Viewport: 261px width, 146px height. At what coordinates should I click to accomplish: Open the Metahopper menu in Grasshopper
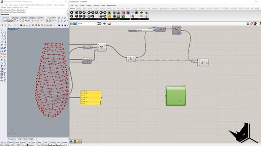click(111, 5)
